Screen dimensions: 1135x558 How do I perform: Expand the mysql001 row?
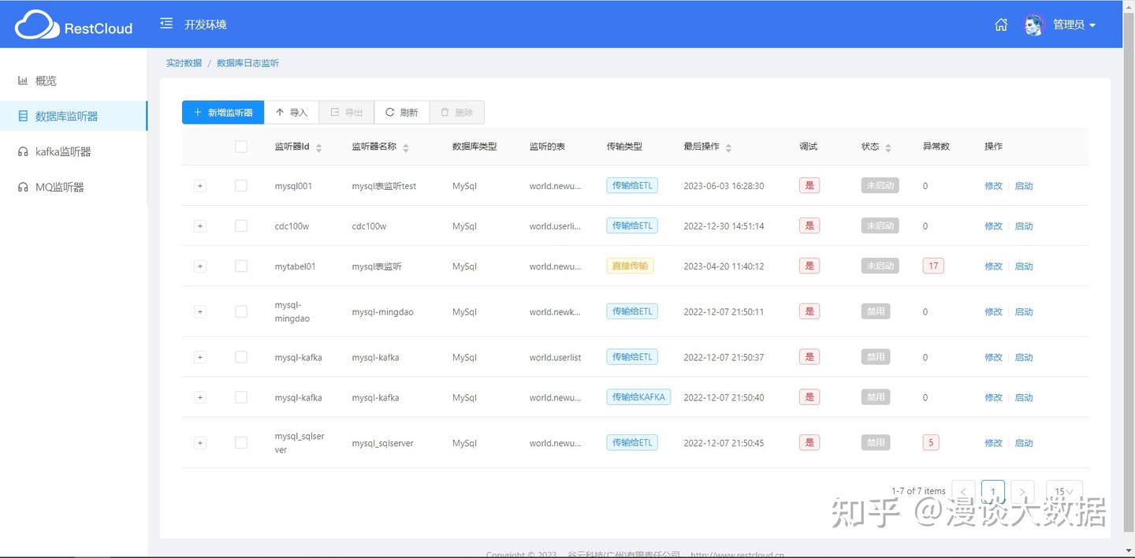coord(200,186)
